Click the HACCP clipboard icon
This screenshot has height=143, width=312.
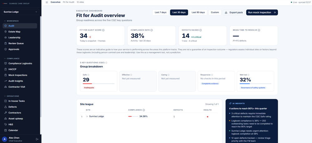[x=6, y=69]
